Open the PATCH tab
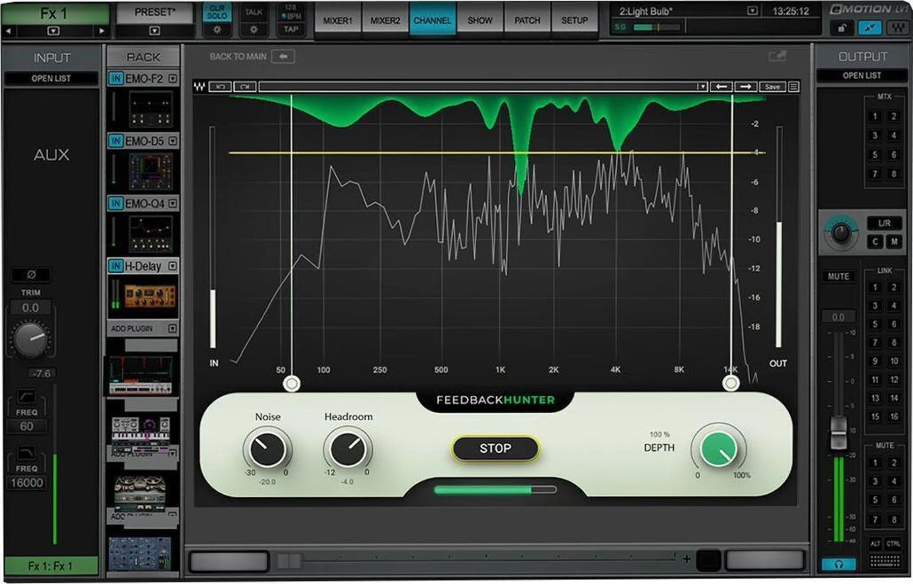 [528, 19]
